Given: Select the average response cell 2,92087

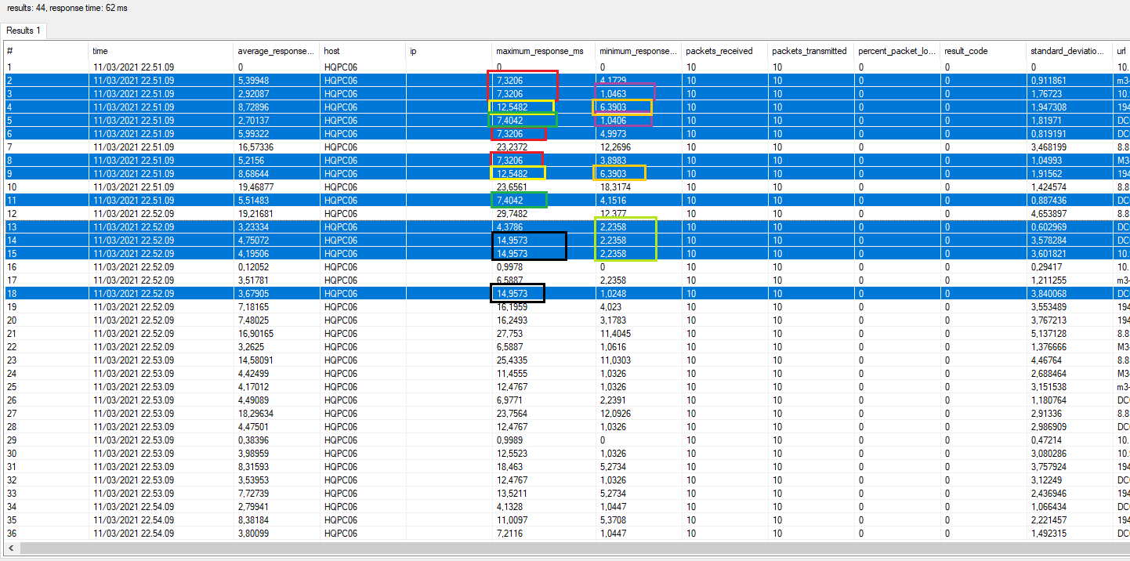Looking at the screenshot, I should 277,94.
